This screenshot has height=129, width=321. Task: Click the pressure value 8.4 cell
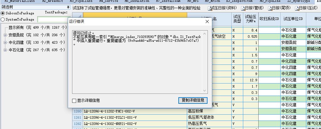[x=251, y=30]
